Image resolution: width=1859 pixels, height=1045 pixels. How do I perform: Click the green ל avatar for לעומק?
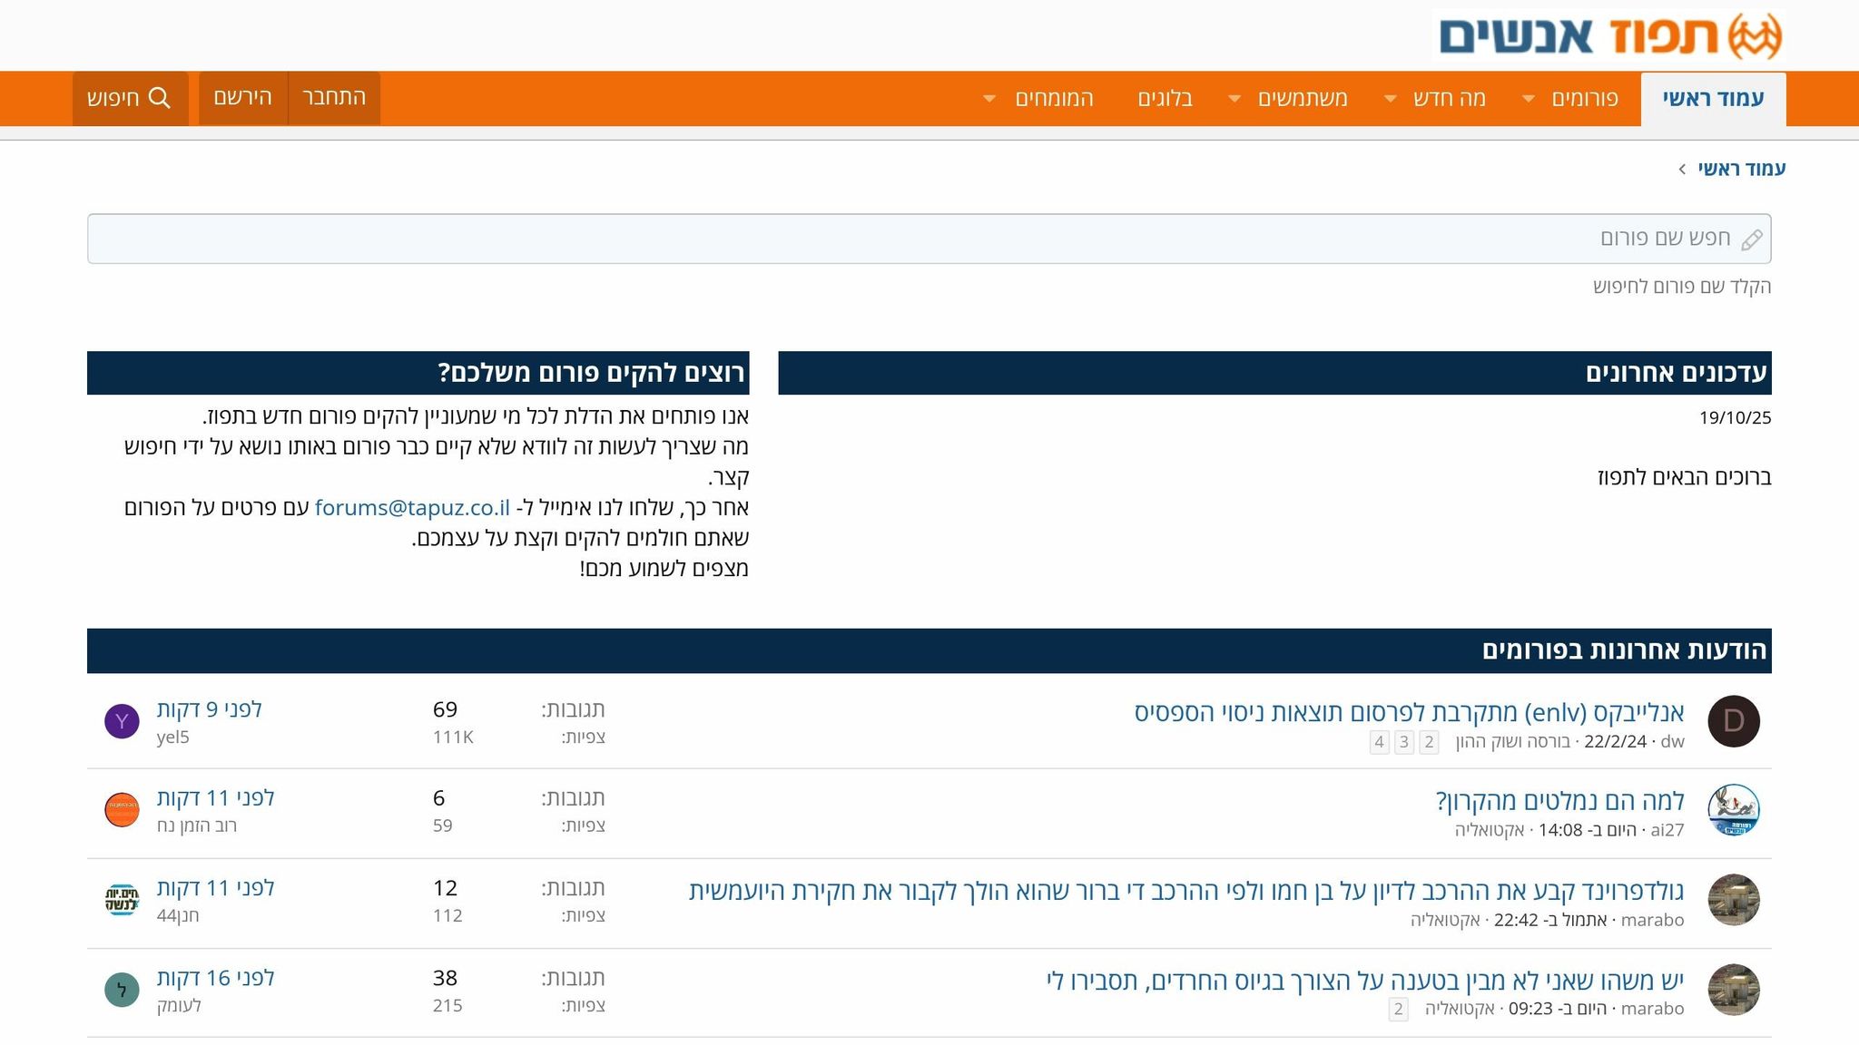(122, 990)
